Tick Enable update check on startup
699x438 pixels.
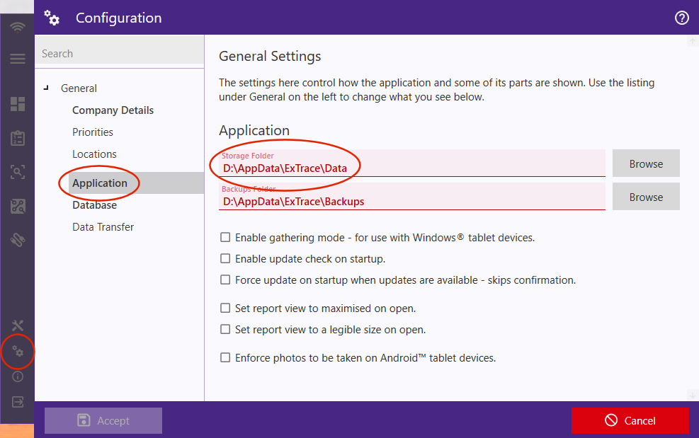(x=225, y=259)
